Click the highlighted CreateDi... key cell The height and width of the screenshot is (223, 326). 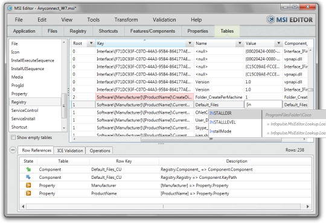click(x=144, y=97)
